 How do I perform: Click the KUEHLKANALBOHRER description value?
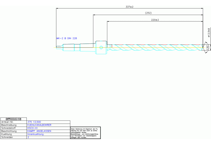point(39,125)
